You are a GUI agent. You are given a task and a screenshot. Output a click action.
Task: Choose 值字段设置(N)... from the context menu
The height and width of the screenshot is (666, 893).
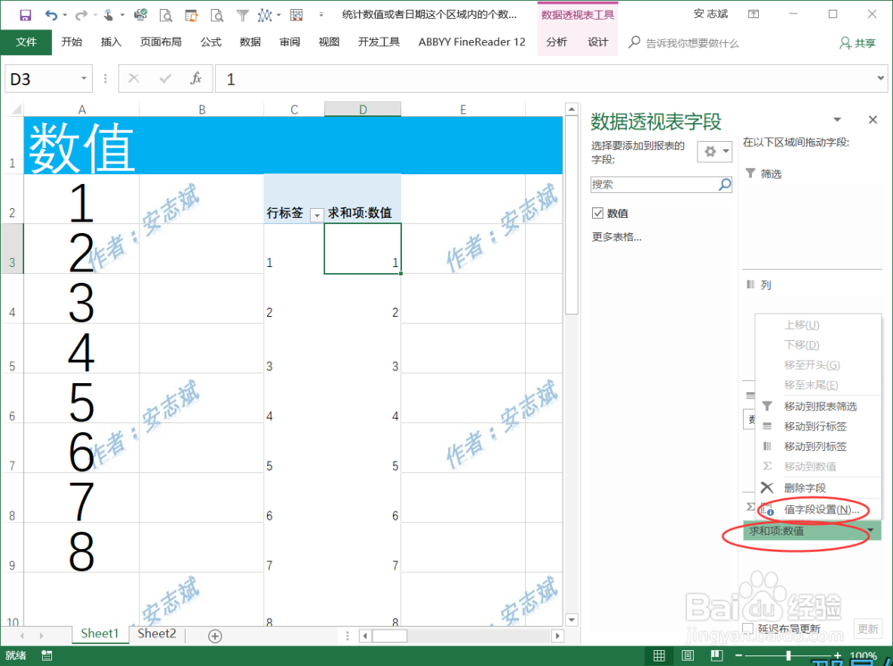(818, 510)
